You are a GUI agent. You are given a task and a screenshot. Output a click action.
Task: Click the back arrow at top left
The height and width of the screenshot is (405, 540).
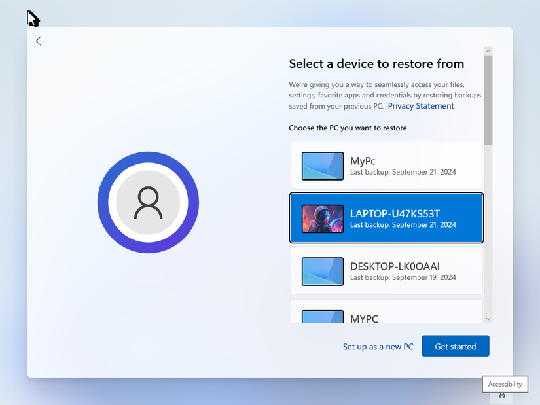pyautogui.click(x=41, y=41)
